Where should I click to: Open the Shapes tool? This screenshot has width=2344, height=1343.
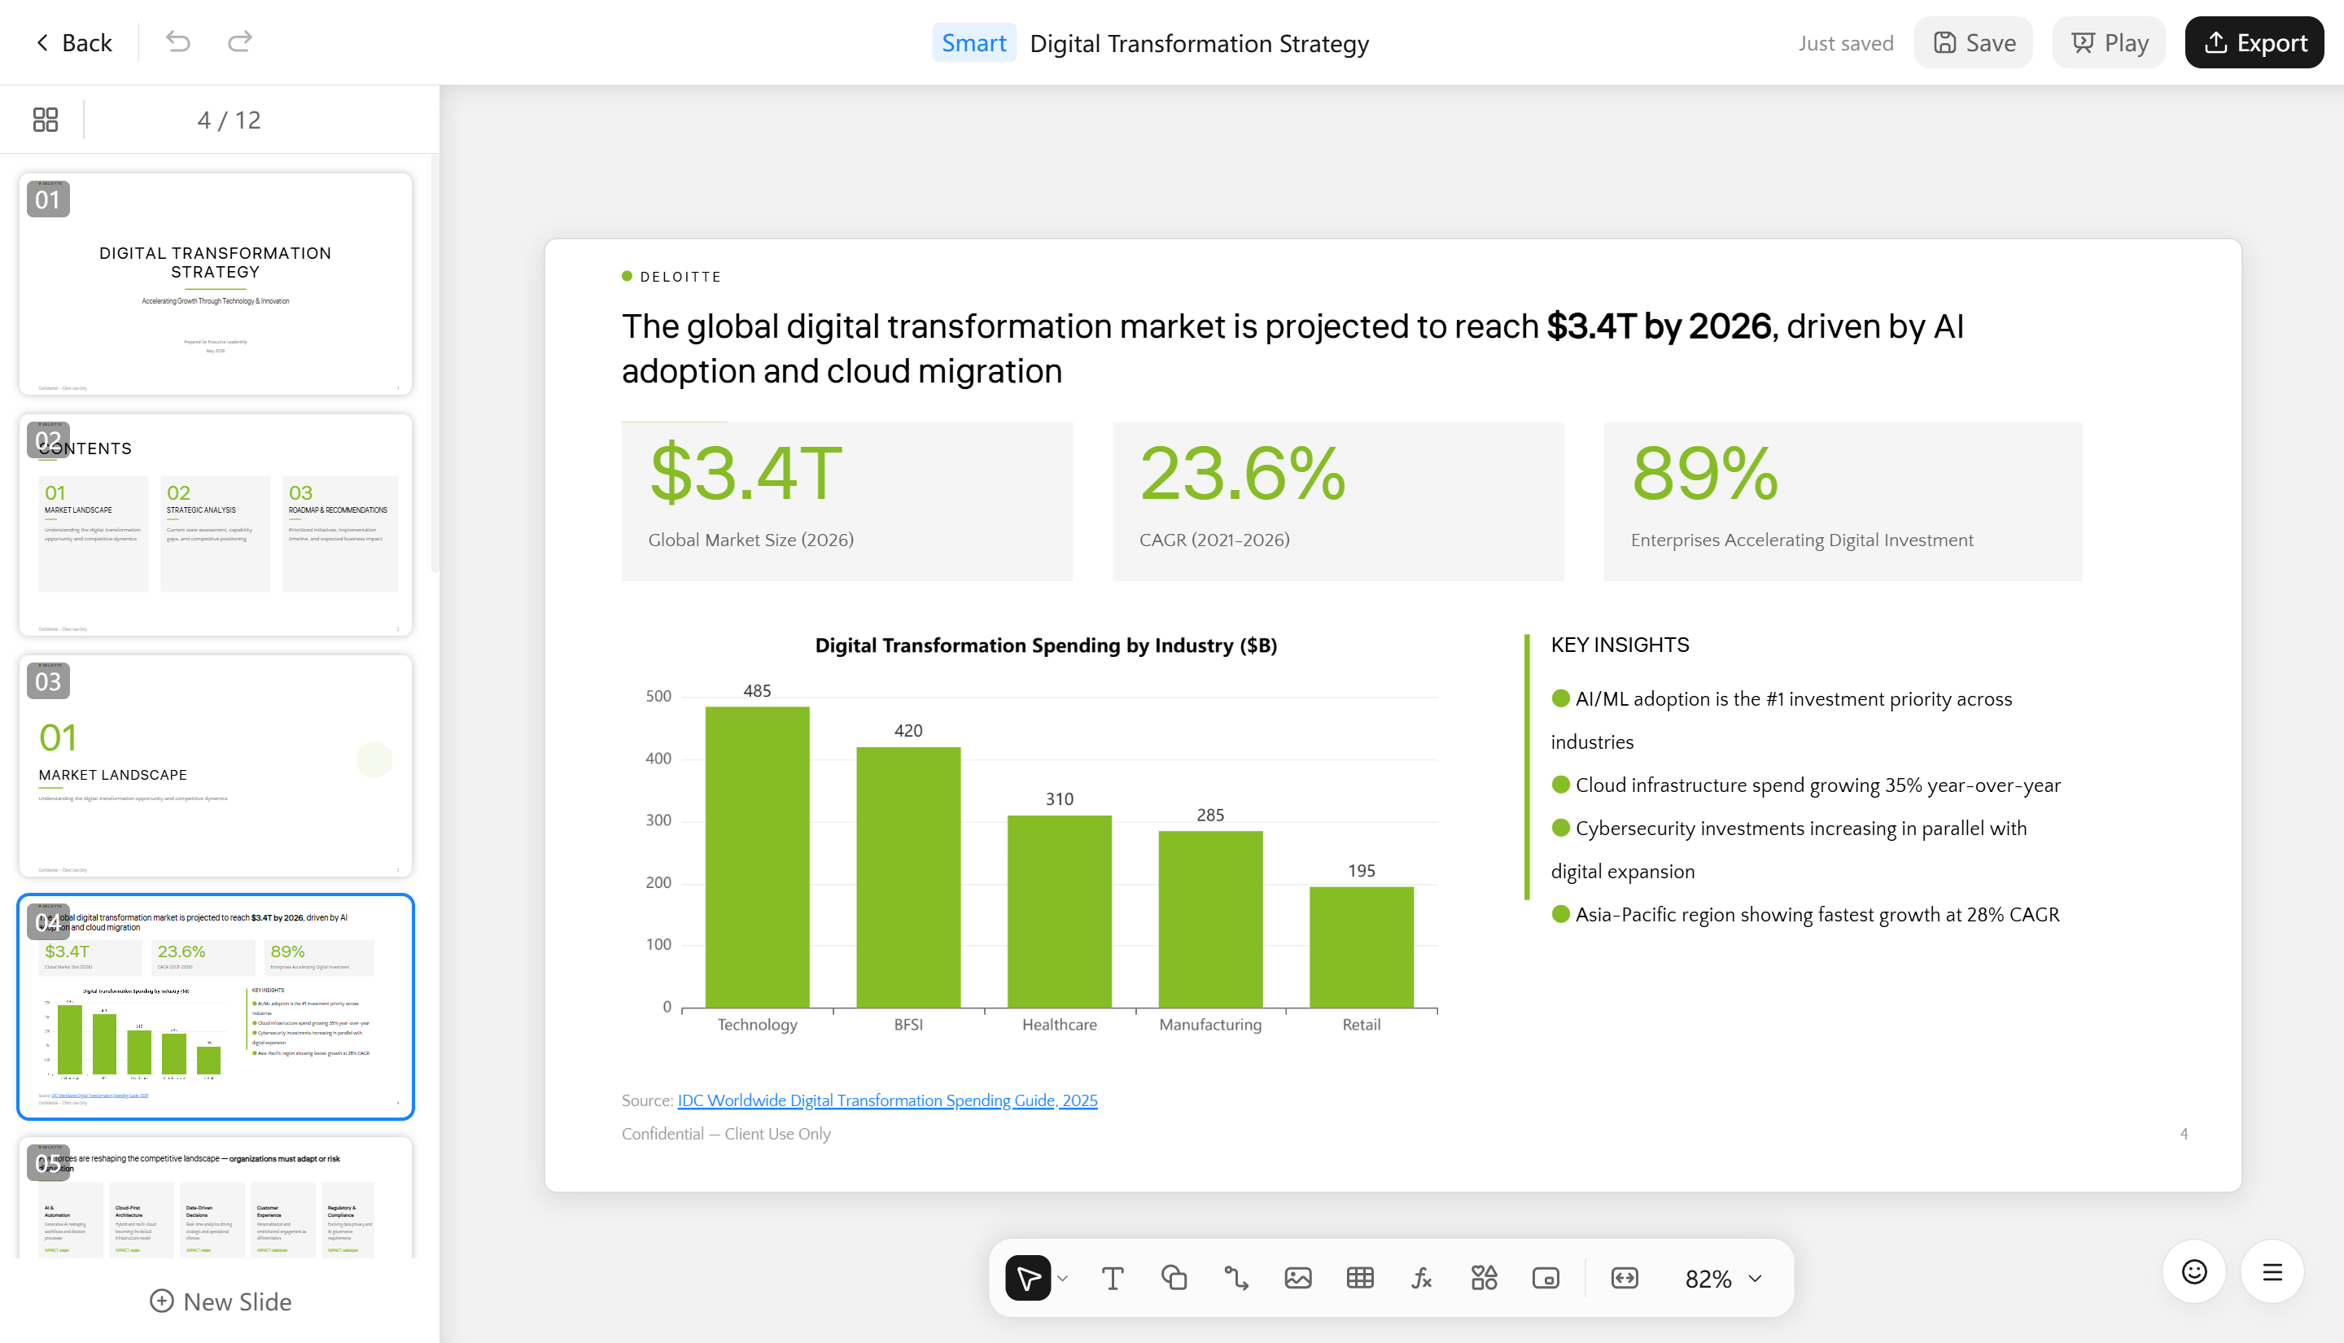coord(1174,1279)
